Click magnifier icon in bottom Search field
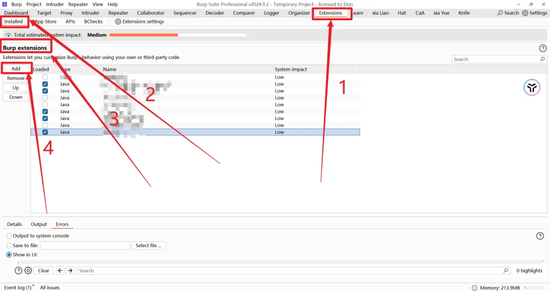The width and height of the screenshot is (550, 291). pyautogui.click(x=506, y=271)
